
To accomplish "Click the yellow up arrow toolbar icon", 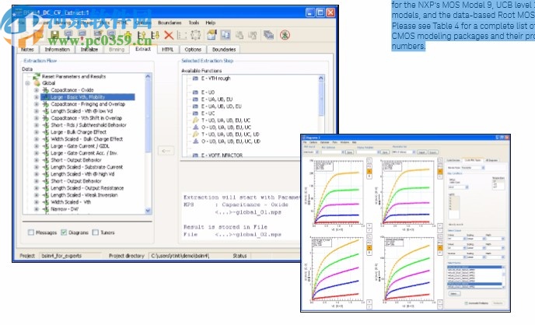I will pos(128,35).
